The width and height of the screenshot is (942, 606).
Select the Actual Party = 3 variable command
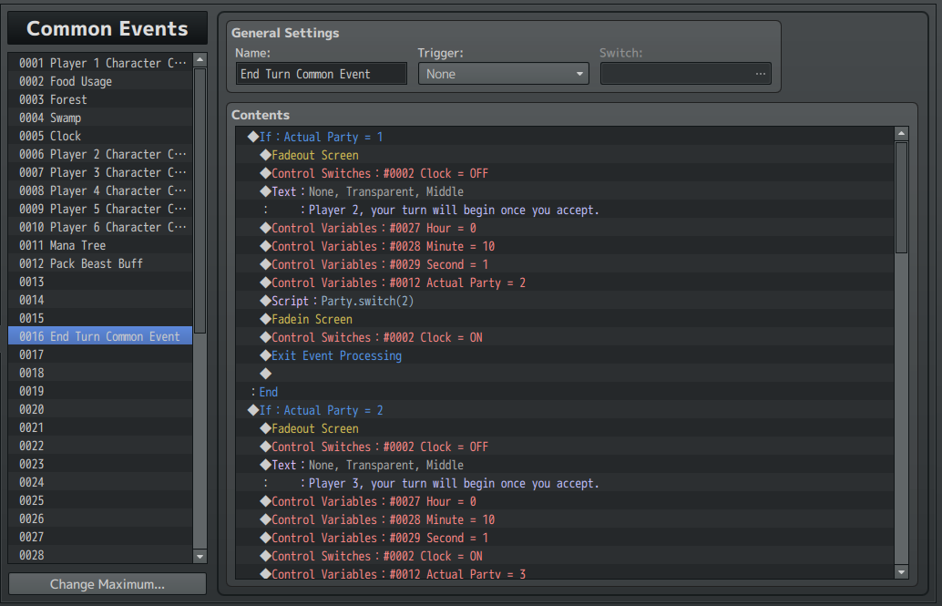tap(564, 573)
